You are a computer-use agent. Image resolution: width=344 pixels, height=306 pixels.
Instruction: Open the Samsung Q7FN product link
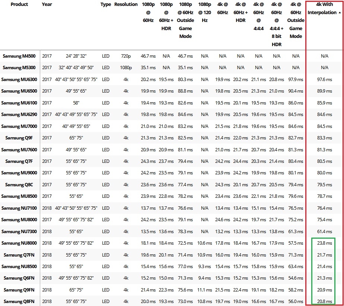click(x=19, y=255)
